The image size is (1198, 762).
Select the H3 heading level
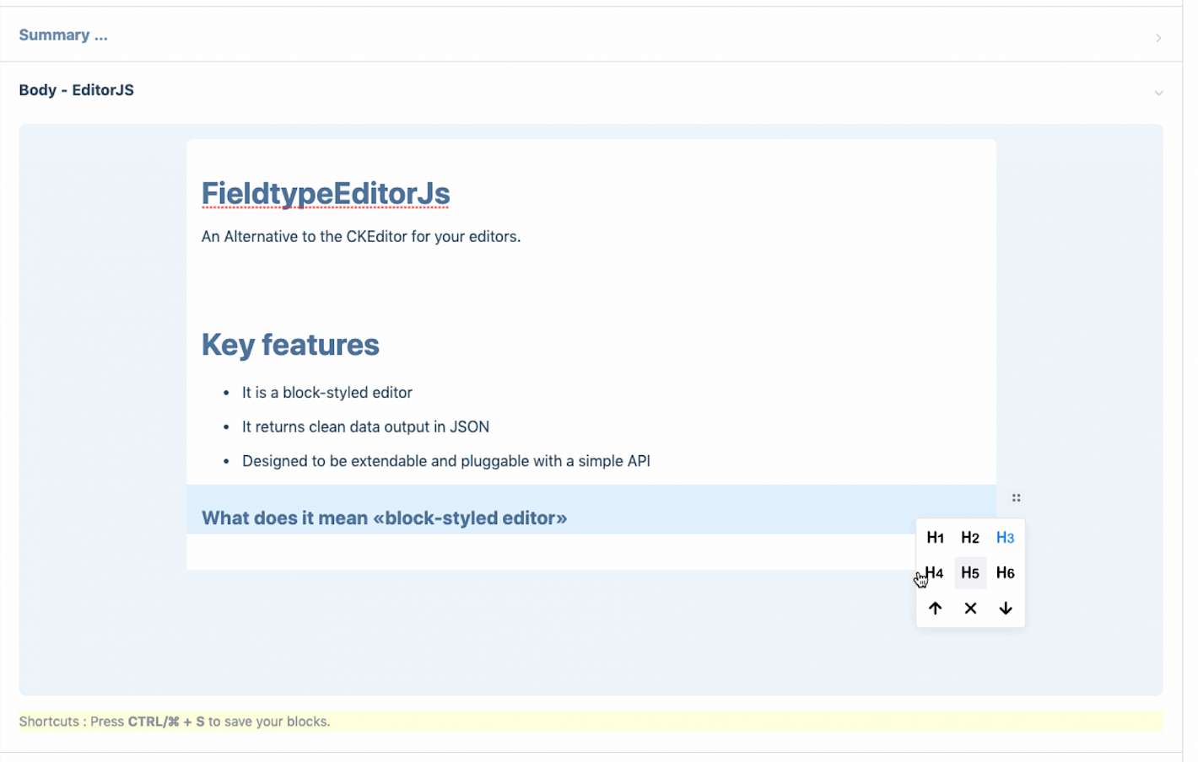1005,538
